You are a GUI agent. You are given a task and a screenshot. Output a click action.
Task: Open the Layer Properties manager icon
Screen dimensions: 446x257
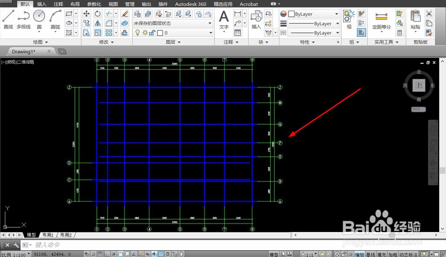137,14
